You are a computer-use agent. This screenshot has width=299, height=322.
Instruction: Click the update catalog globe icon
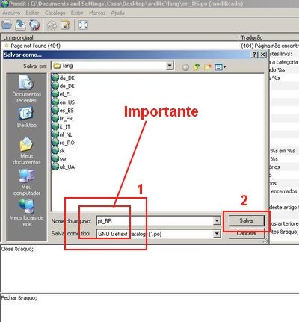(34, 25)
